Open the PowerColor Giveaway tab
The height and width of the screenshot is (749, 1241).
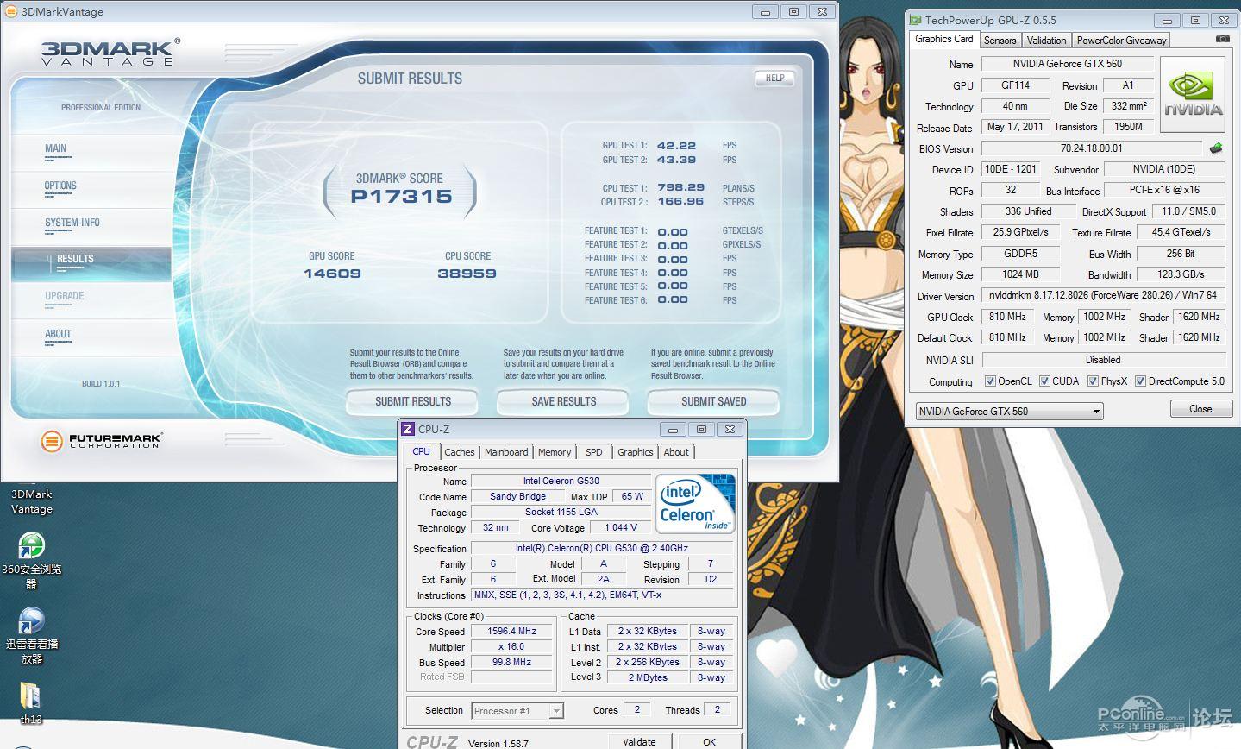pos(1121,40)
